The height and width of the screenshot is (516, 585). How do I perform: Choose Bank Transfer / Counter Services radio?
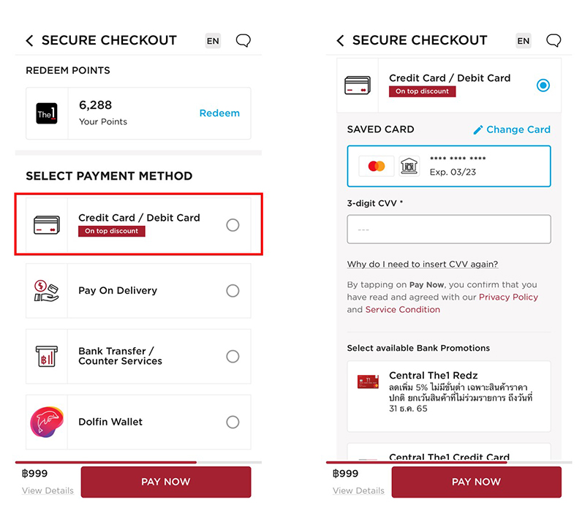coord(233,356)
